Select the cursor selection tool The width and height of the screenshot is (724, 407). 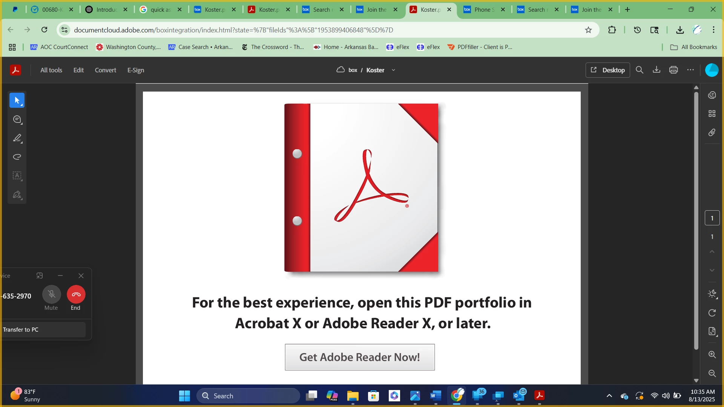click(x=17, y=100)
